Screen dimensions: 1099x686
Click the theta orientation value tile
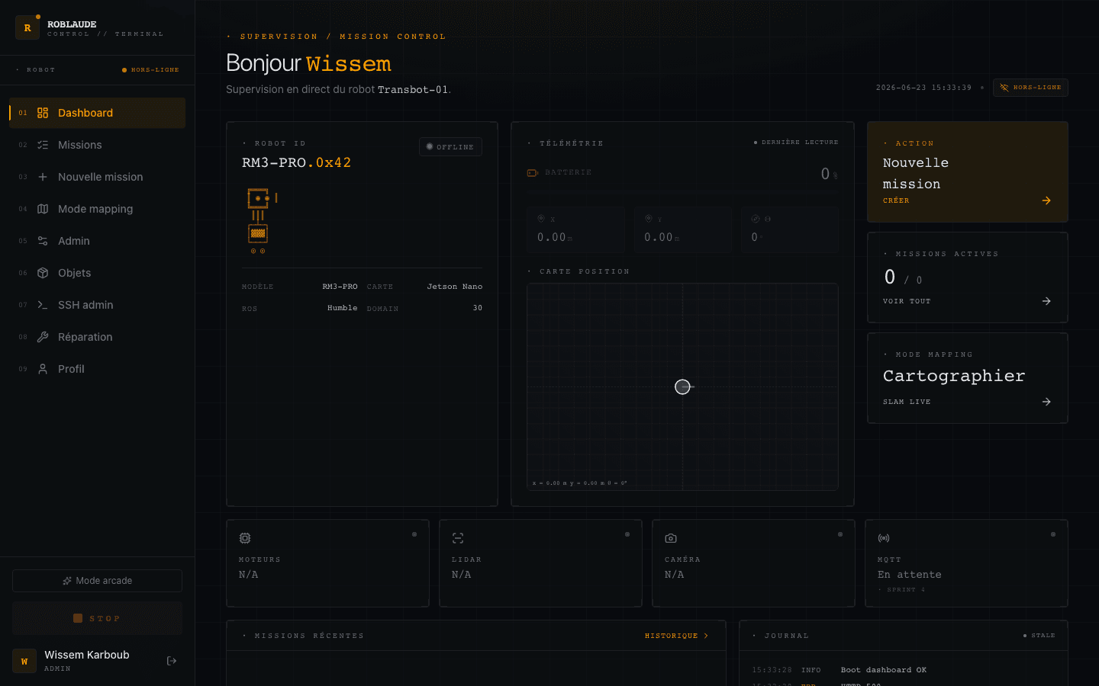tap(790, 229)
